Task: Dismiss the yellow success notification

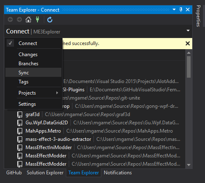Action: pyautogui.click(x=188, y=43)
